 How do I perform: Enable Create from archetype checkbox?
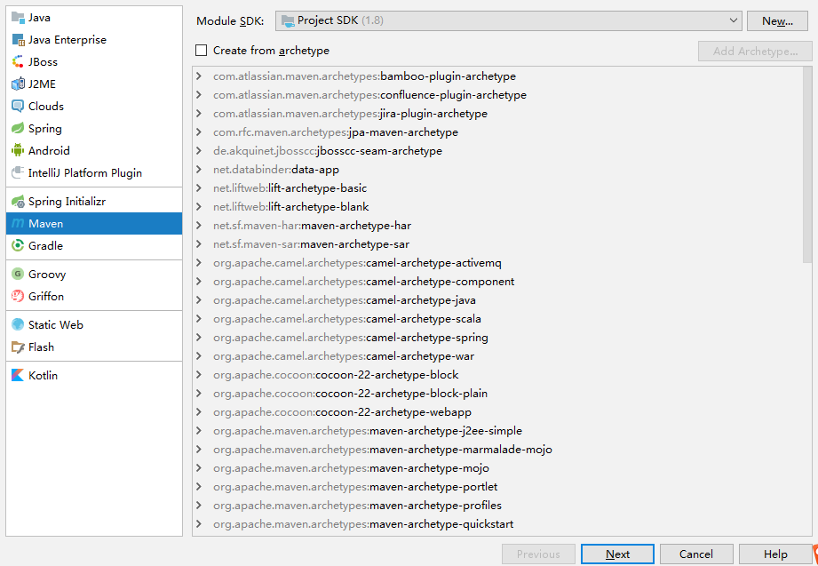point(201,50)
